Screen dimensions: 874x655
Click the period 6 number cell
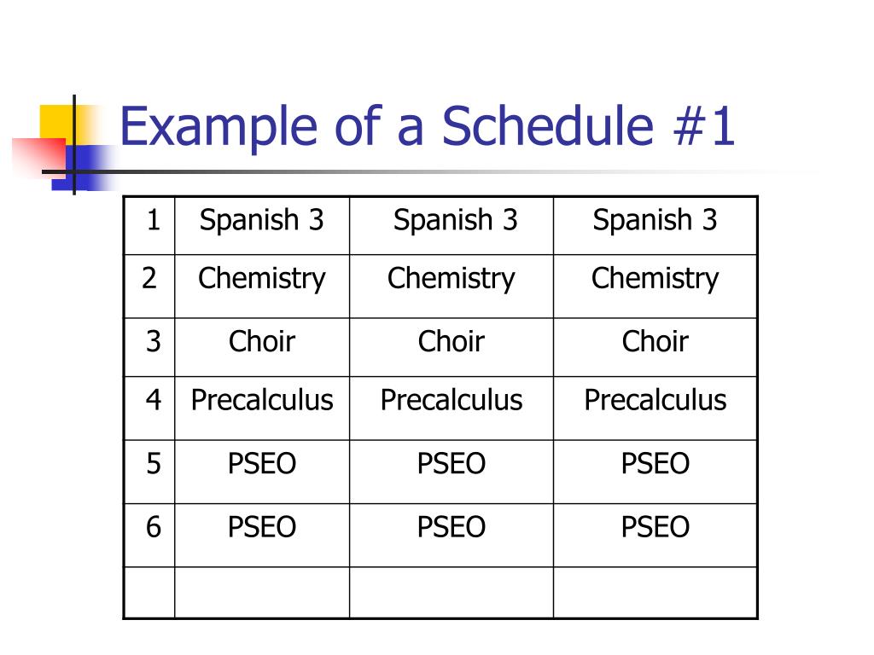(149, 536)
